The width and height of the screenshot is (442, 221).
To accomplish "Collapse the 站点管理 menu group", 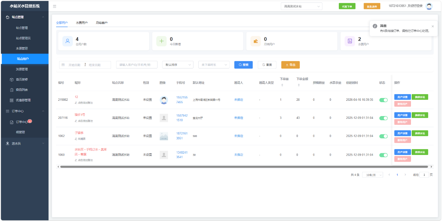I will pos(24,17).
